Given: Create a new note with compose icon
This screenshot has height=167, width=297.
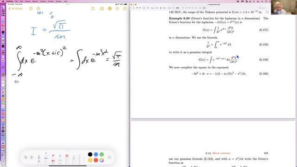Looking at the screenshot, I should [x=125, y=8].
